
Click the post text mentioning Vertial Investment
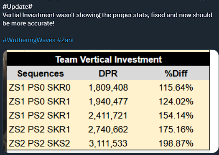pyautogui.click(x=107, y=19)
